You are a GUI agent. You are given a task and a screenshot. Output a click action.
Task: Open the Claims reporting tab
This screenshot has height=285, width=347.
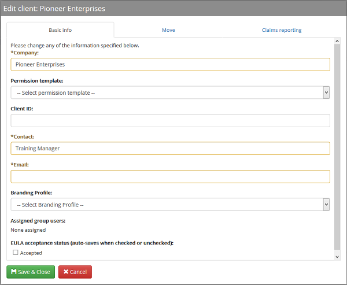[281, 30]
